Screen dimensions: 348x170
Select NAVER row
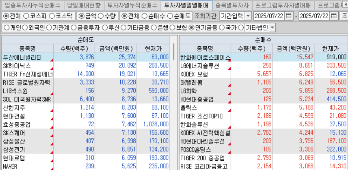[85, 166]
